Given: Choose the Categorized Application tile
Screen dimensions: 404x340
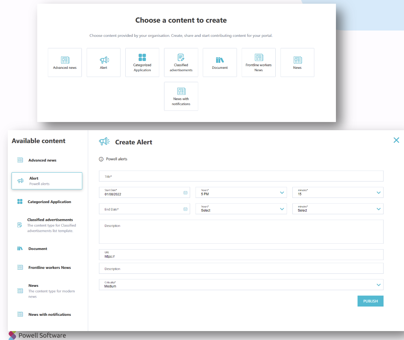Looking at the screenshot, I should [142, 62].
